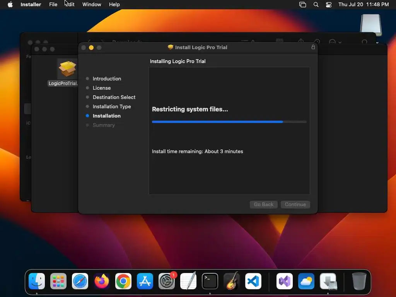This screenshot has width=396, height=297.
Task: Open TextEdit from the Dock
Action: (x=188, y=281)
